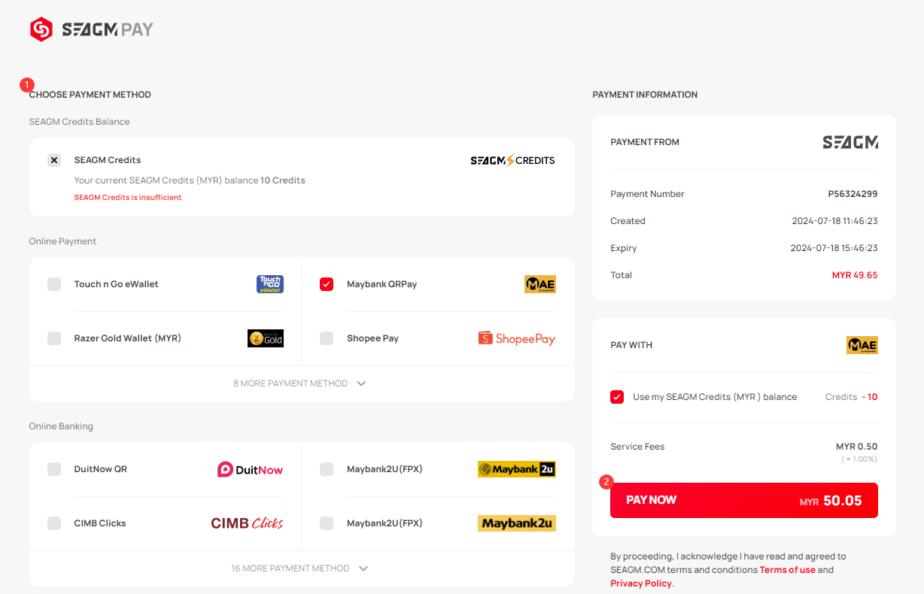Viewport: 924px width, 594px height.
Task: Expand 16 more payment method
Action: click(x=301, y=568)
